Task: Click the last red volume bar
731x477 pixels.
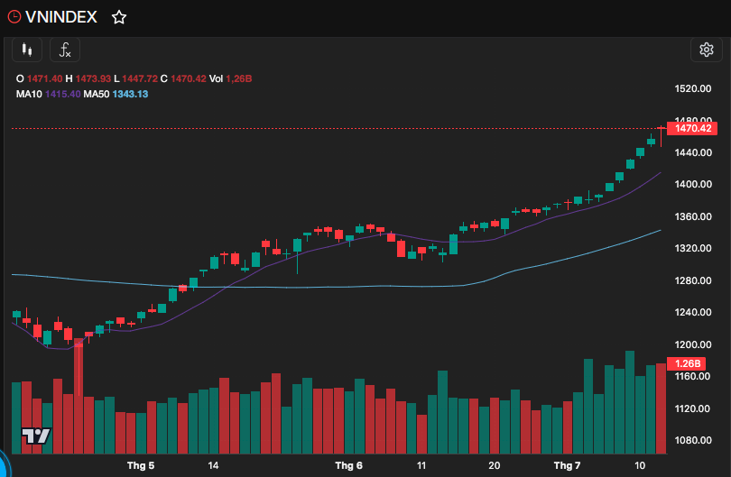Action: tap(662, 408)
